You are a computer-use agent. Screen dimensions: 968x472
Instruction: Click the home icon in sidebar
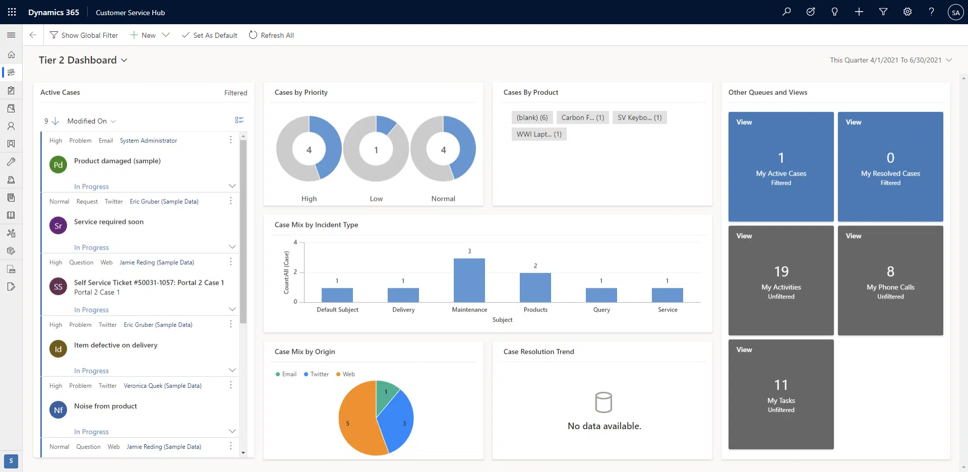point(11,54)
